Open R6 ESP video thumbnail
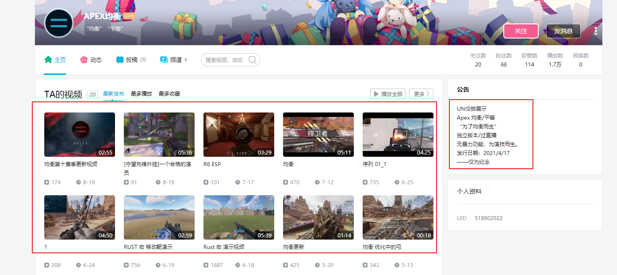This screenshot has height=275, width=617. click(x=239, y=135)
